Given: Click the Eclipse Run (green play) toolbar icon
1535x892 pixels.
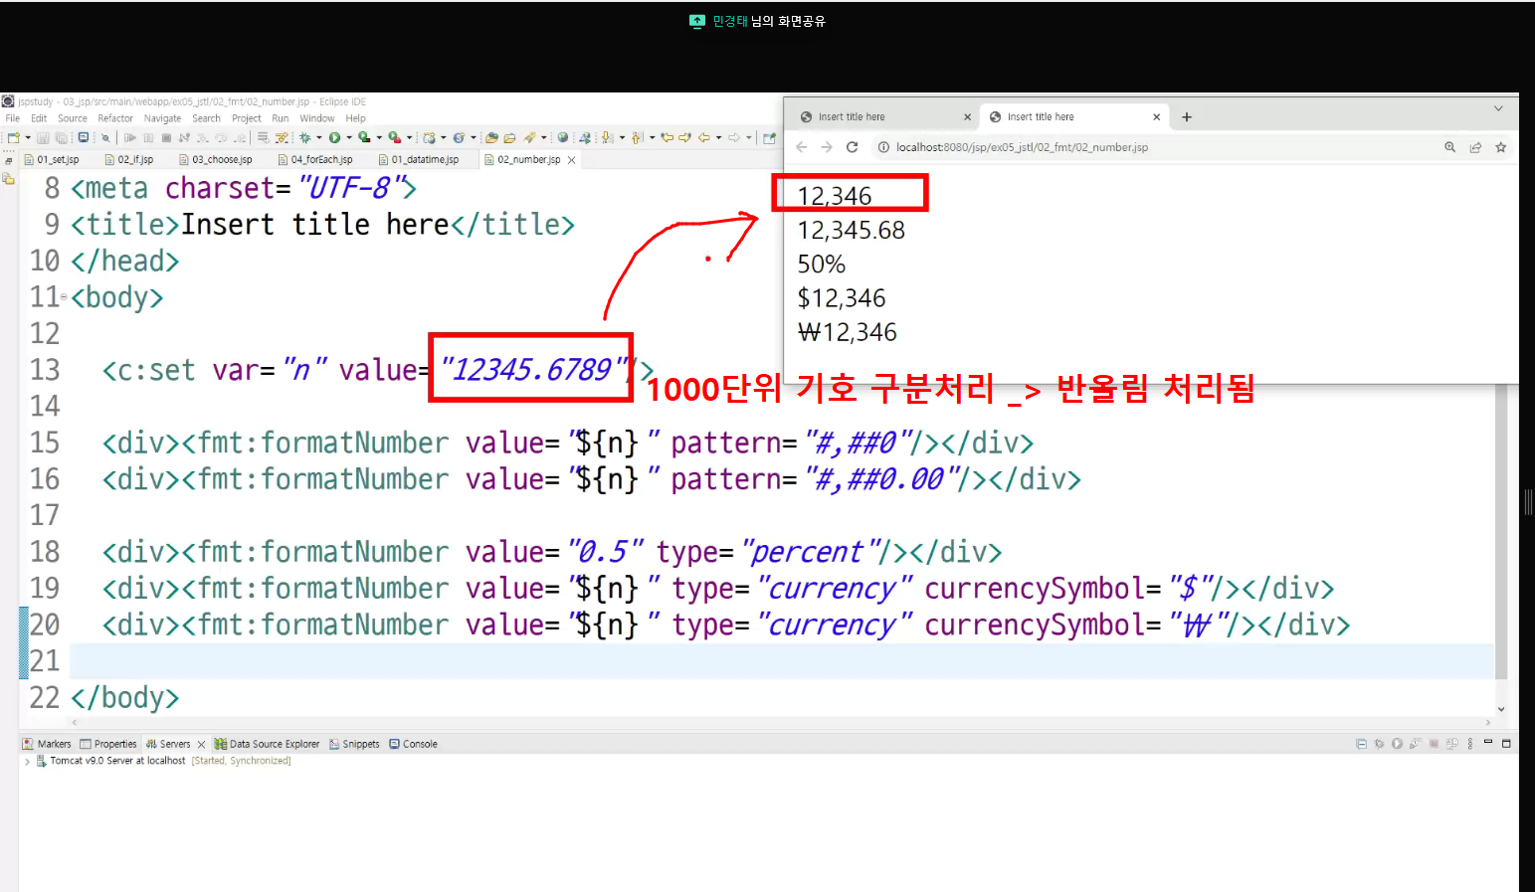Looking at the screenshot, I should point(335,138).
